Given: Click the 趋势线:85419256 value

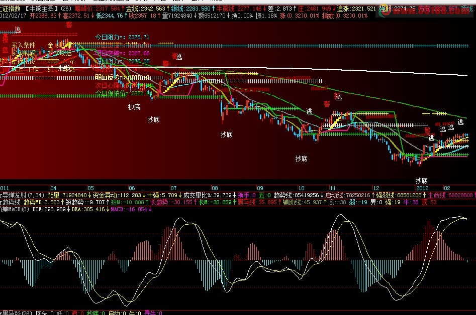Looking at the screenshot, I should (298, 195).
